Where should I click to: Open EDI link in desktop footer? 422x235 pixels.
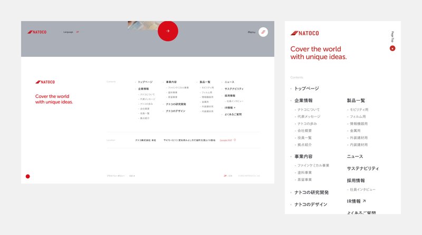(132, 176)
